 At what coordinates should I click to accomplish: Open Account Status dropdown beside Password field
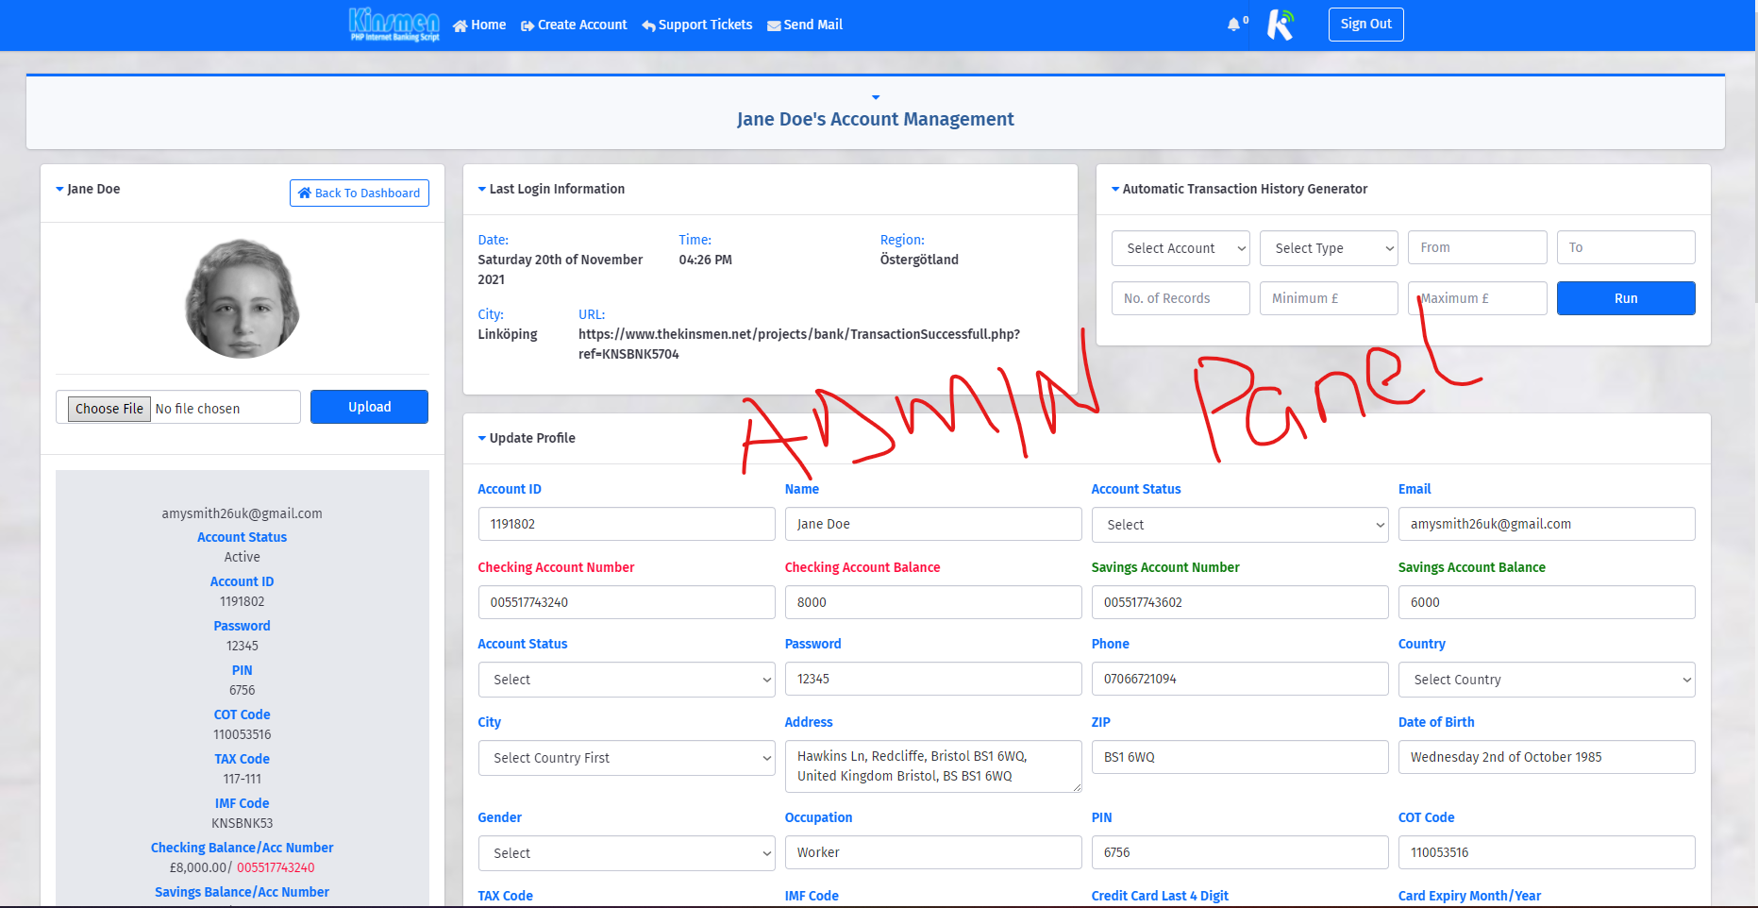pos(627,680)
